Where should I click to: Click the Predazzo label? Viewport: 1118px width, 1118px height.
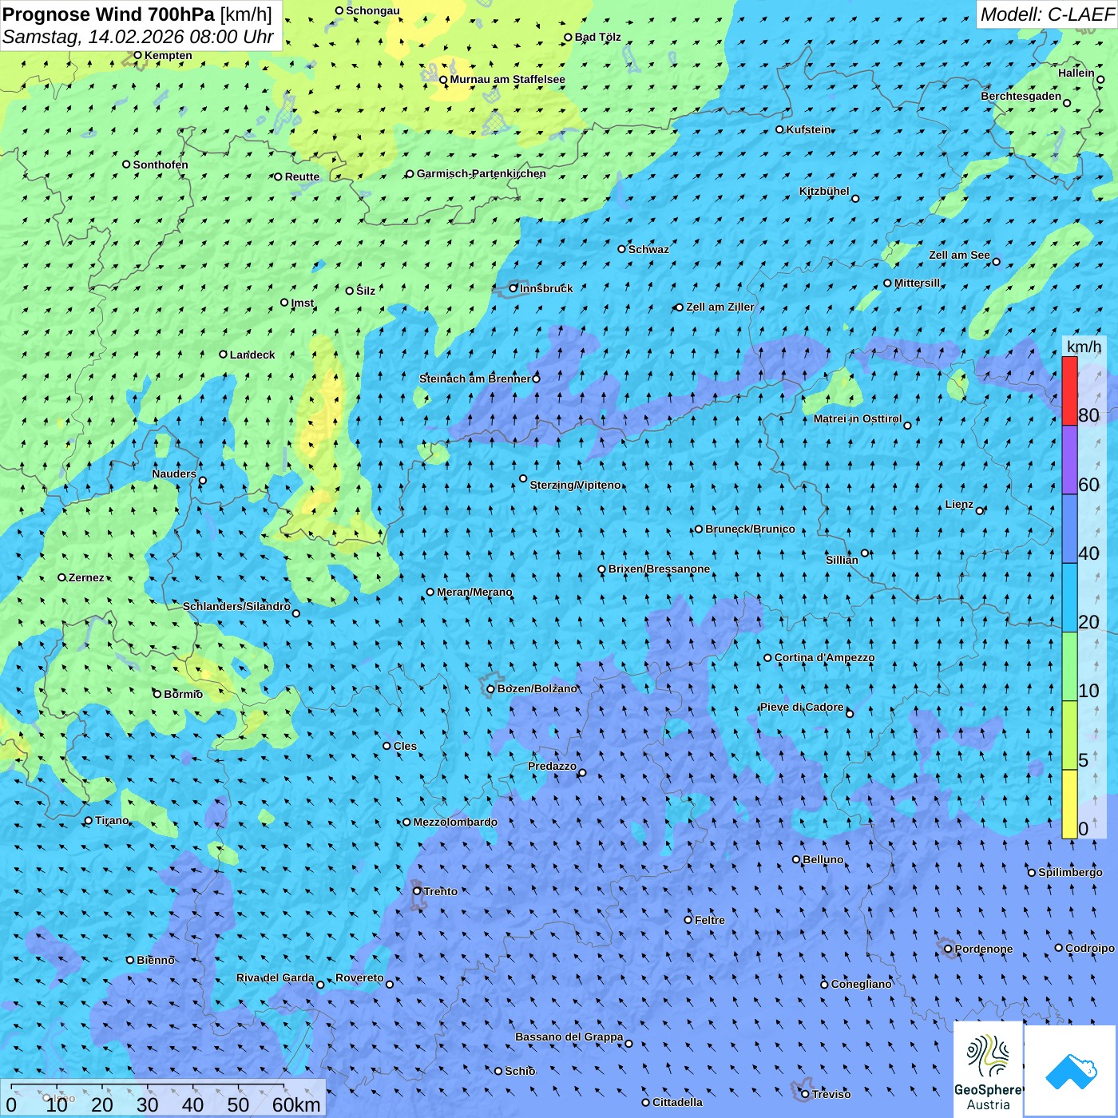552,766
